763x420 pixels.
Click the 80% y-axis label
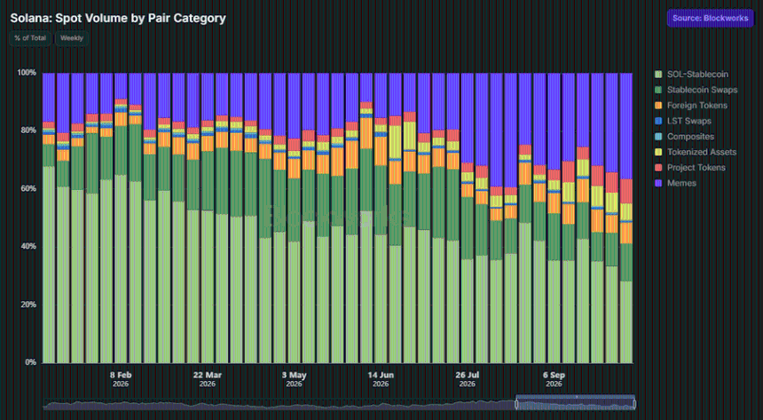point(28,131)
